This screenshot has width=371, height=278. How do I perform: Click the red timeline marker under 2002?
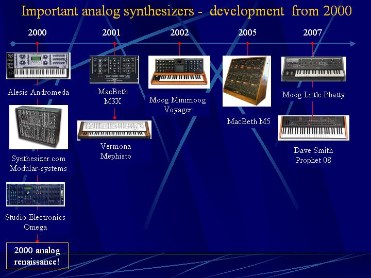180,44
